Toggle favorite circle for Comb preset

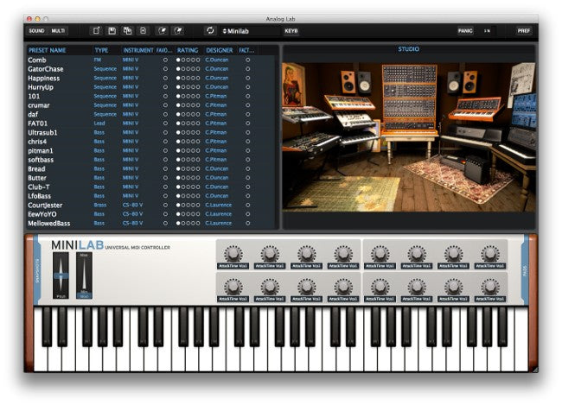[x=165, y=60]
